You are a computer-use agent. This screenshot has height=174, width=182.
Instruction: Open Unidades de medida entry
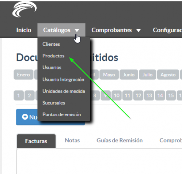click(64, 91)
